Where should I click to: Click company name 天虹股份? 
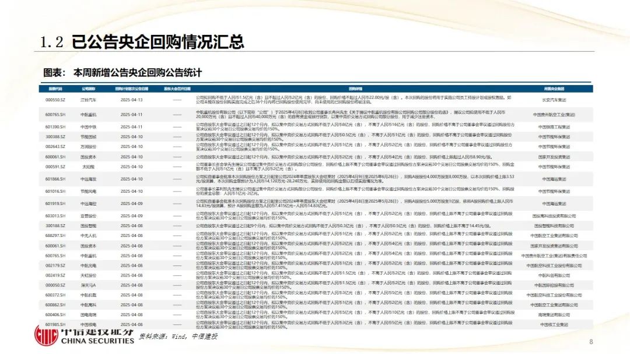point(89,276)
